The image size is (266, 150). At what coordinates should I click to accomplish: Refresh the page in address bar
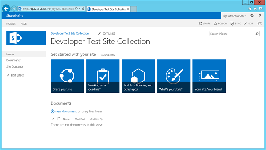click(x=83, y=8)
